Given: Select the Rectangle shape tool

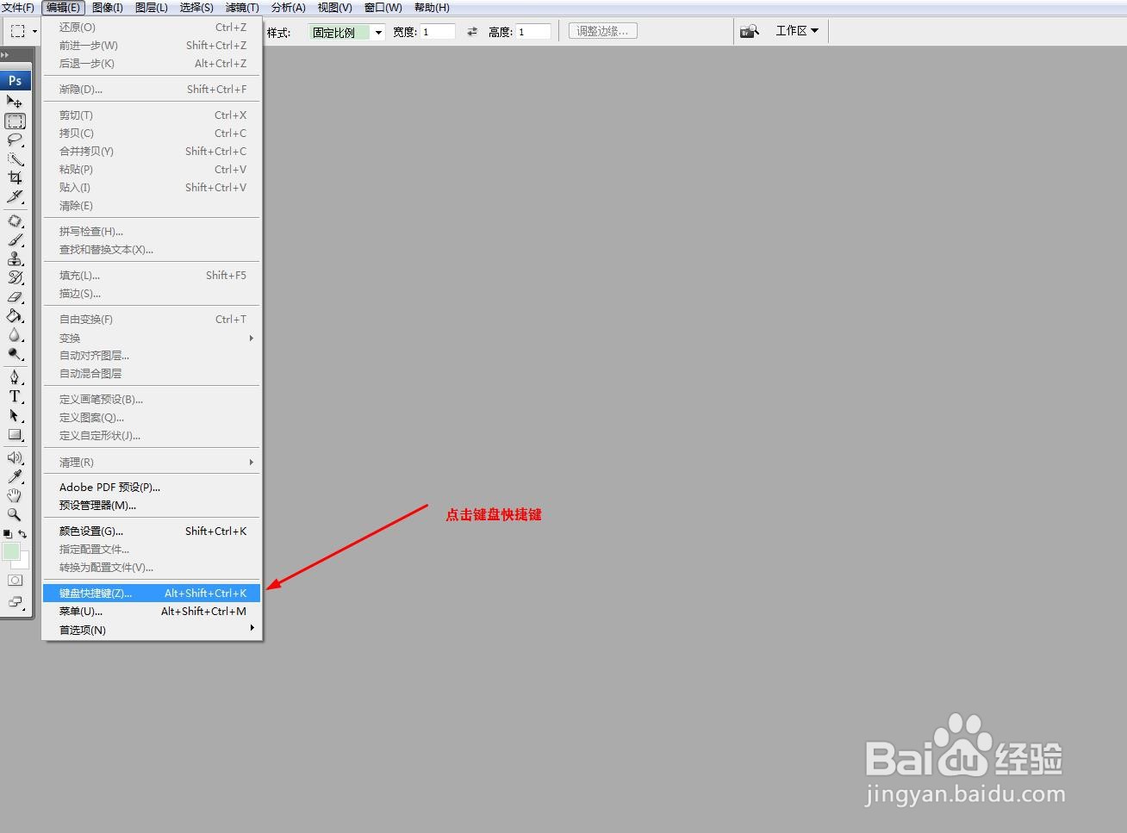Looking at the screenshot, I should [15, 434].
